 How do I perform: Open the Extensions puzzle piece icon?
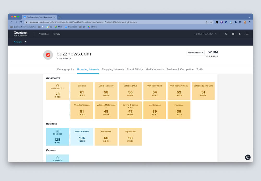[235, 22]
